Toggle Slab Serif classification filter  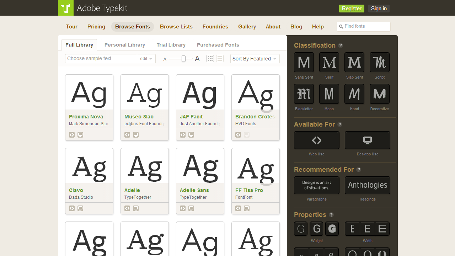(354, 62)
